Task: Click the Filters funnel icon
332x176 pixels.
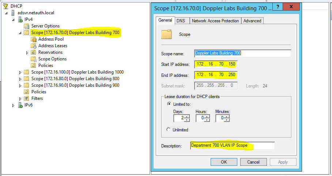Action: click(26, 98)
